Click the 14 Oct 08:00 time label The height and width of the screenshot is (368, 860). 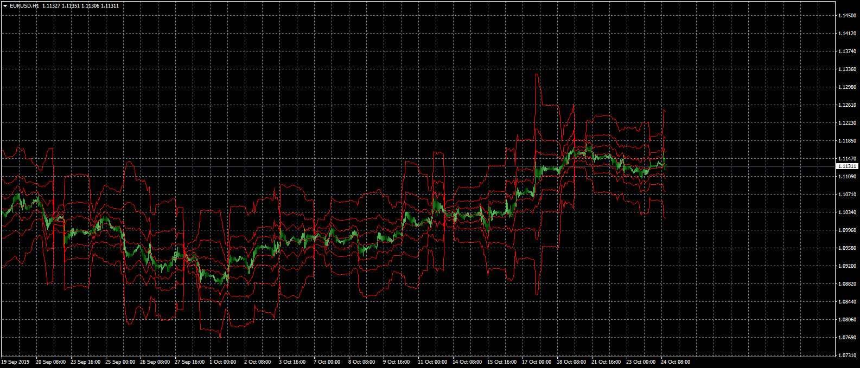[x=467, y=362]
